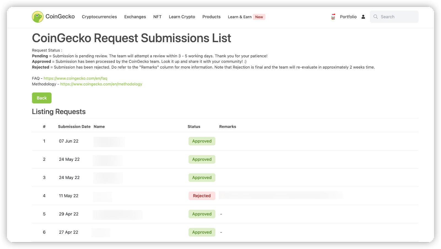Click the green Back button

point(42,98)
